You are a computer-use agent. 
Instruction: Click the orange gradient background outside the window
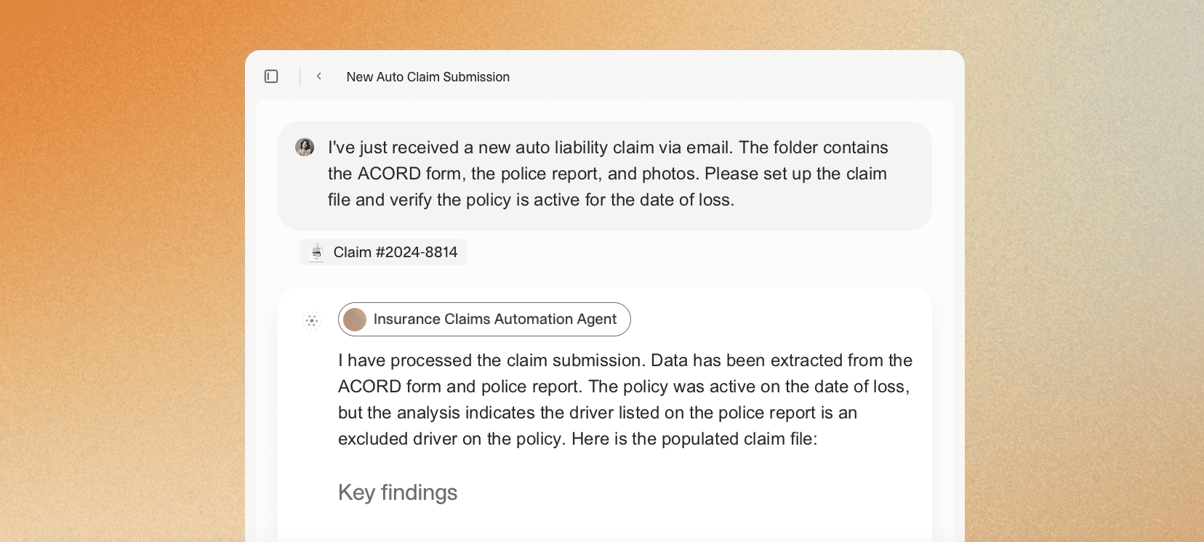tap(116, 291)
